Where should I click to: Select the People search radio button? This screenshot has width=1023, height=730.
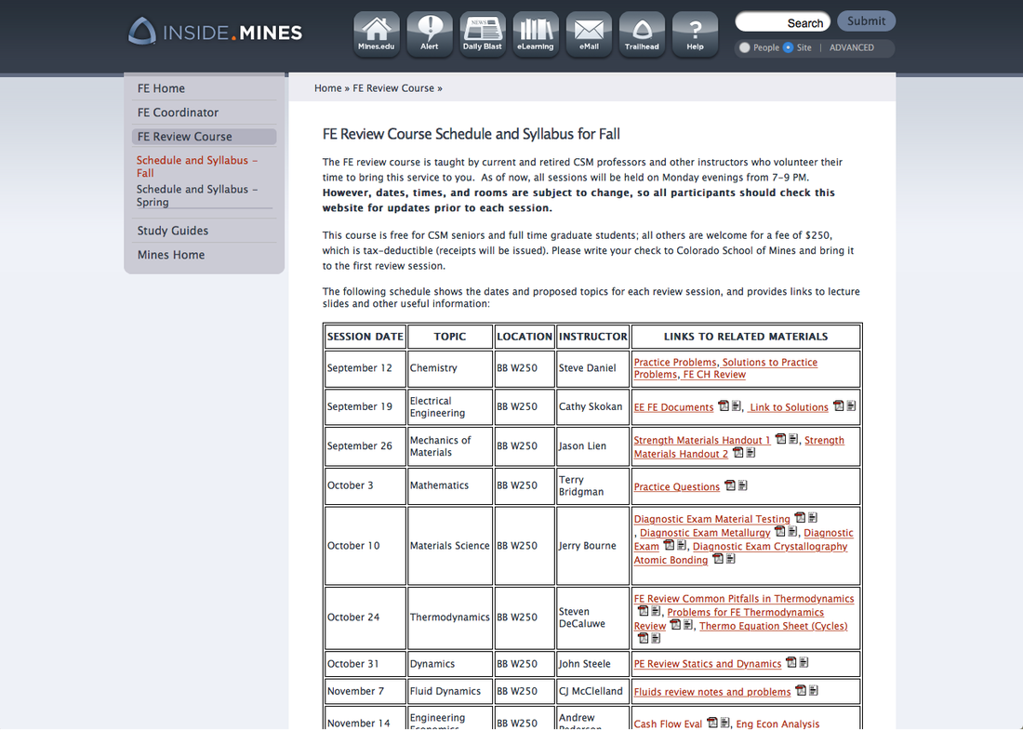pos(744,47)
